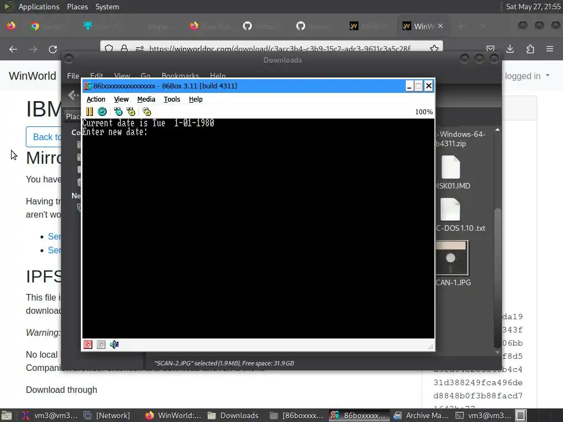Image resolution: width=563 pixels, height=422 pixels.
Task: Switch to Archive Manager taskbar button
Action: 421,415
